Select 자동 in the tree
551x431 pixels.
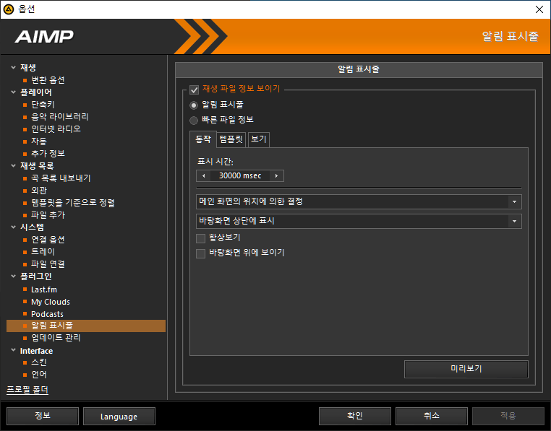38,142
